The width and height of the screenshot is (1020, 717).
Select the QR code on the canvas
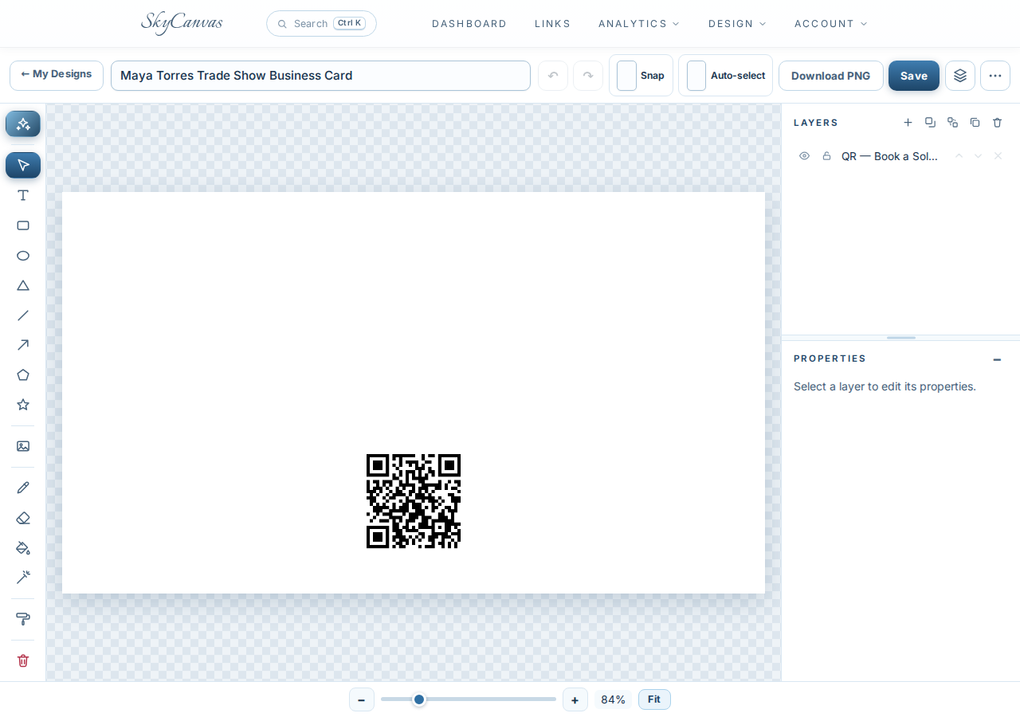point(414,501)
